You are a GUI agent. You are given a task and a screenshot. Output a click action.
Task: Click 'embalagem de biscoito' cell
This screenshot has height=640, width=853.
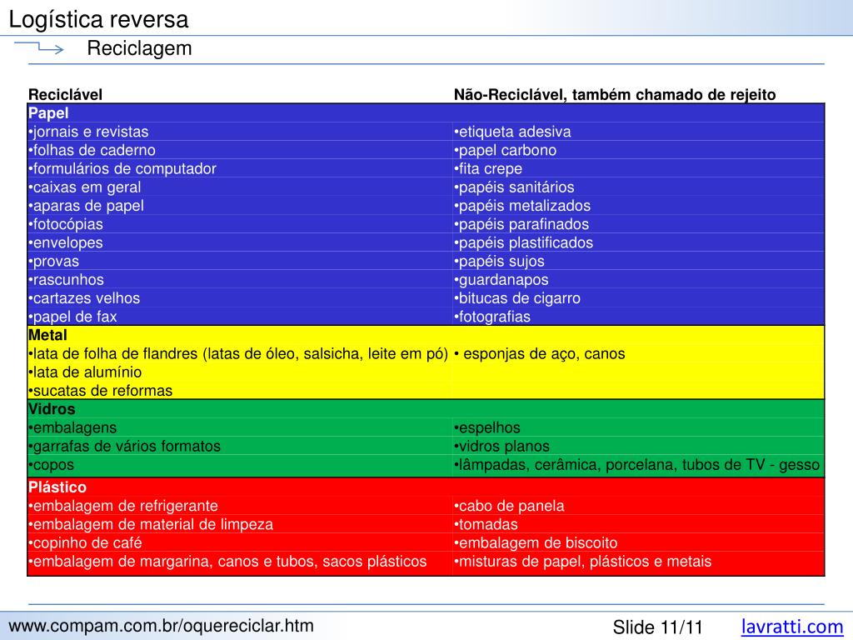pos(536,542)
